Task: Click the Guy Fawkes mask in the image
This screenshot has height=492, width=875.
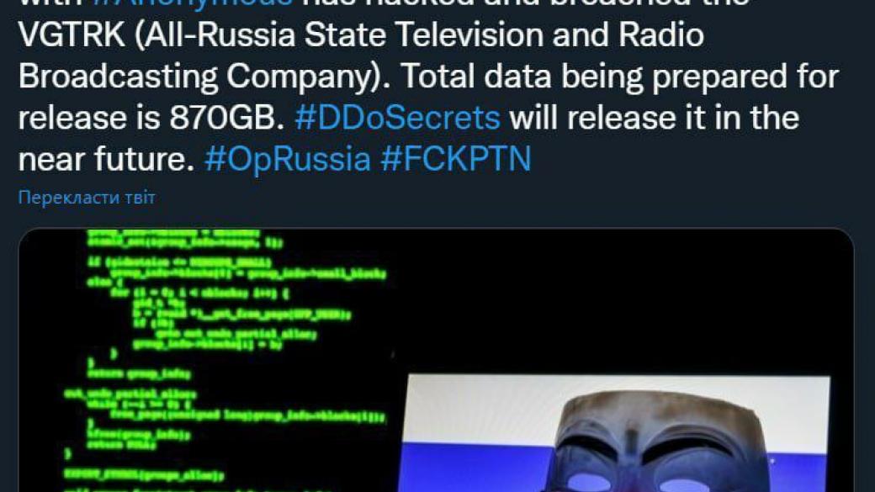Action: click(x=659, y=442)
